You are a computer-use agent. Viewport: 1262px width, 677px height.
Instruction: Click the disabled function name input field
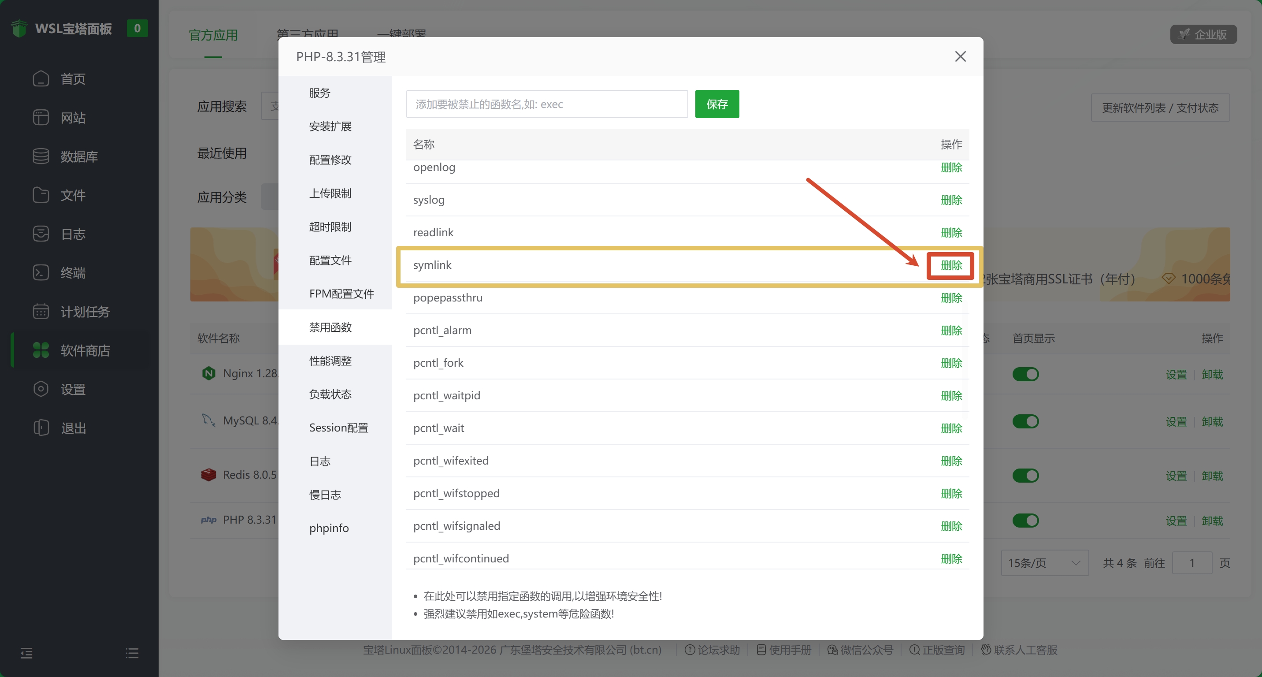(x=547, y=104)
